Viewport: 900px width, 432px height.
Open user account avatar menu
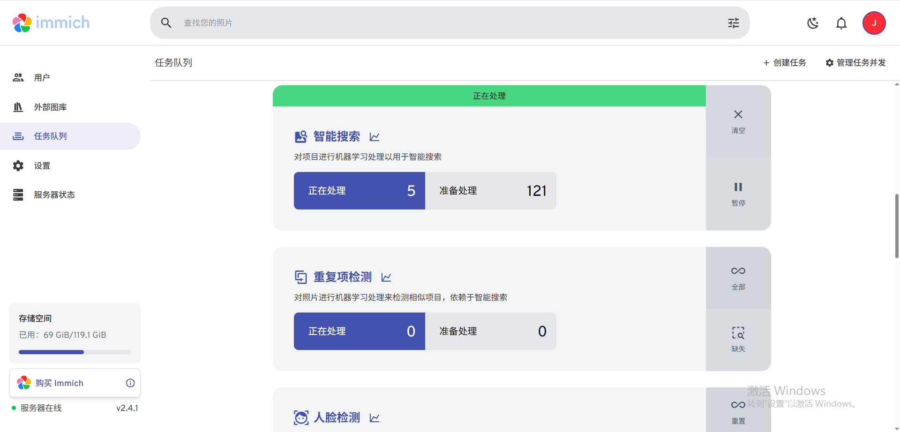pyautogui.click(x=874, y=23)
